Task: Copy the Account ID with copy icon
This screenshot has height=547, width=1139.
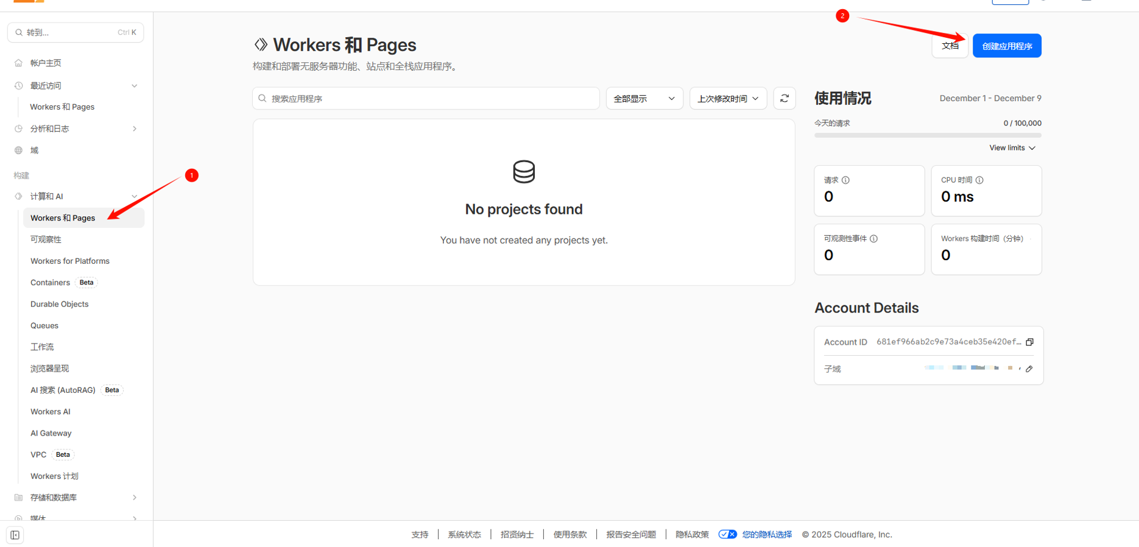Action: click(x=1029, y=342)
